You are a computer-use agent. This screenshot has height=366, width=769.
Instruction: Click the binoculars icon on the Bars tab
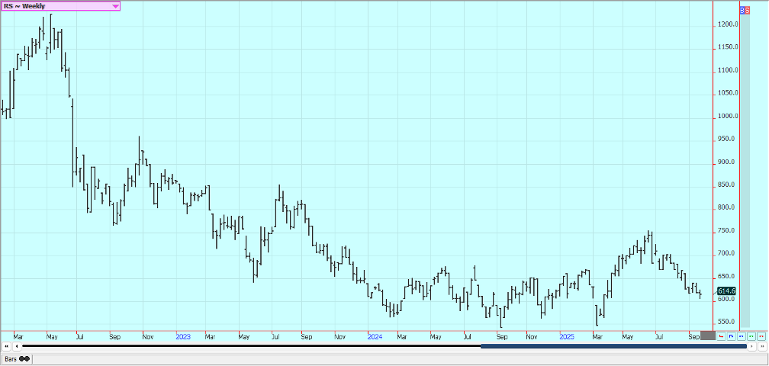pos(24,358)
